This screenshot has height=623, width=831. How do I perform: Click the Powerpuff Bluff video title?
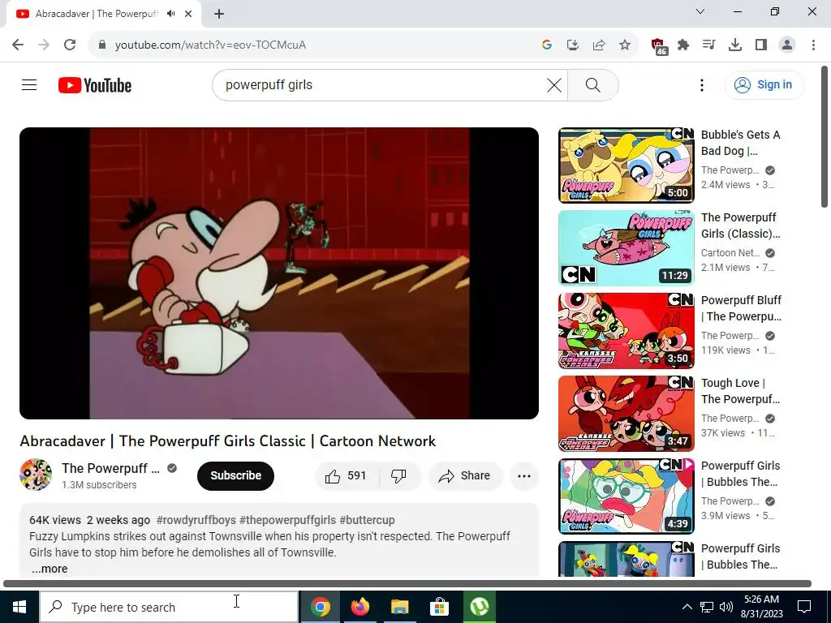(741, 308)
